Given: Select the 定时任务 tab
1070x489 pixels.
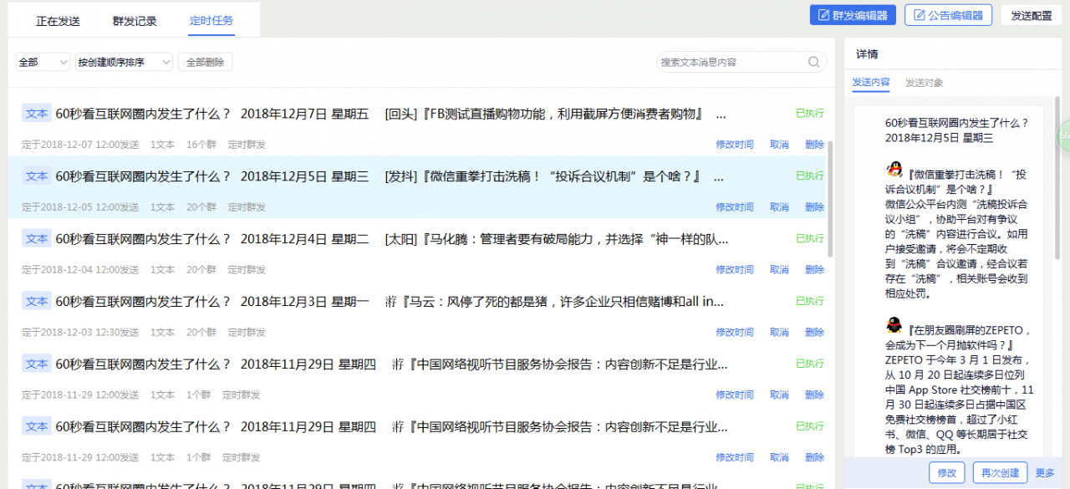Looking at the screenshot, I should pos(211,21).
